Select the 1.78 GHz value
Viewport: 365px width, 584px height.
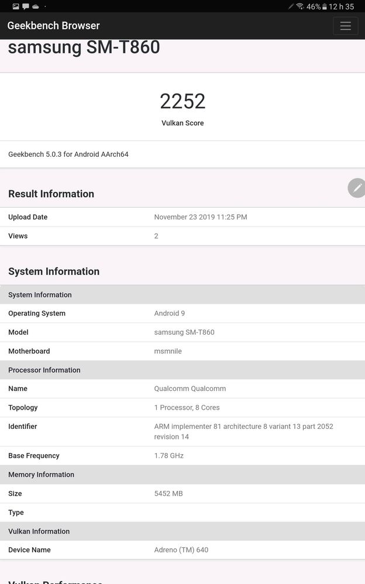pyautogui.click(x=169, y=456)
